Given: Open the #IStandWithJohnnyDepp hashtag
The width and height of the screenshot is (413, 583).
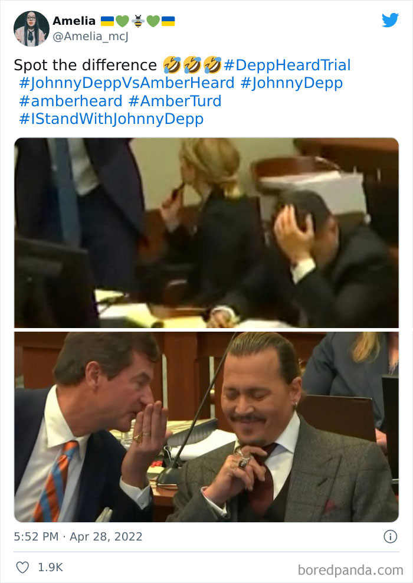Looking at the screenshot, I should (x=111, y=119).
